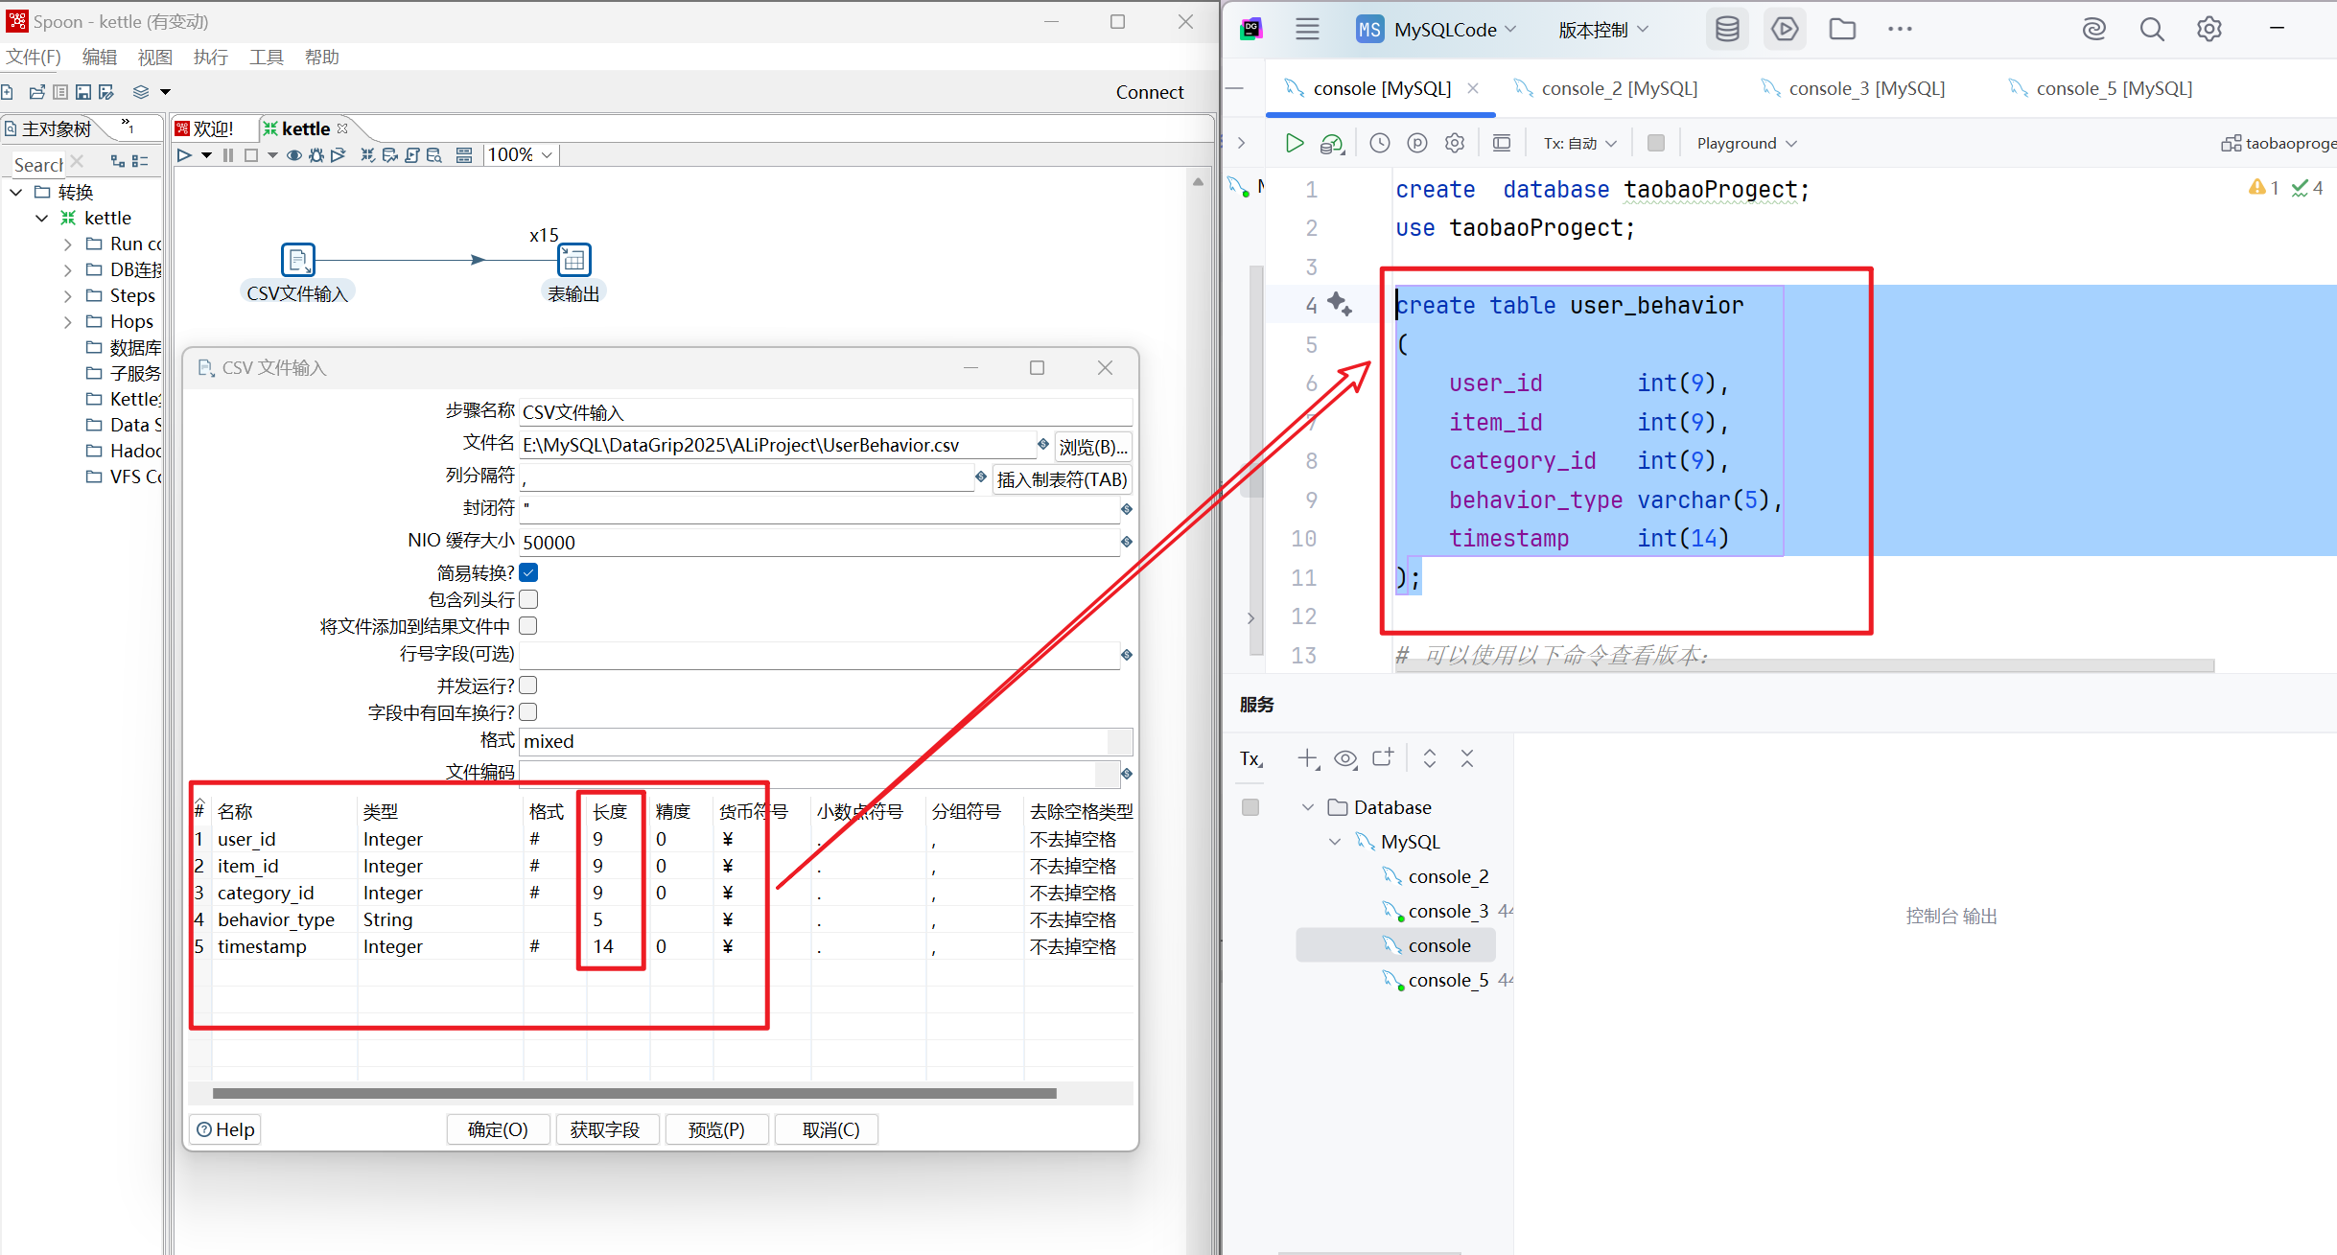2337x1255 pixels.
Task: Click the green Execute run icon in DataGrip
Action: [1294, 143]
